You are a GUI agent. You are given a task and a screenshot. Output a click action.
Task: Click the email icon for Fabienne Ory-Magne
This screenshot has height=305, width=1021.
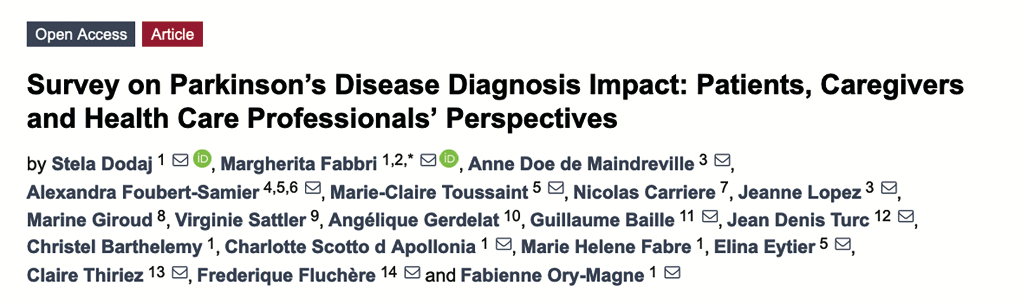pyautogui.click(x=672, y=272)
